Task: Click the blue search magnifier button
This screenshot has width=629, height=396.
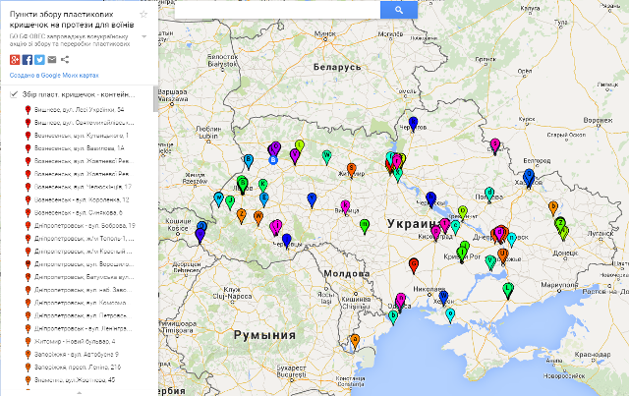Action: pos(398,10)
